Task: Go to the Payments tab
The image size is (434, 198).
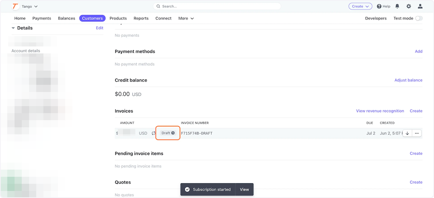Action: (x=42, y=18)
